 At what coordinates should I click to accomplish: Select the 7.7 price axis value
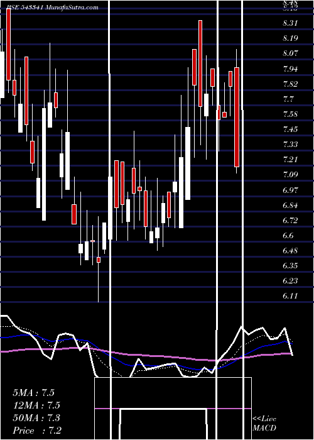pyautogui.click(x=288, y=99)
